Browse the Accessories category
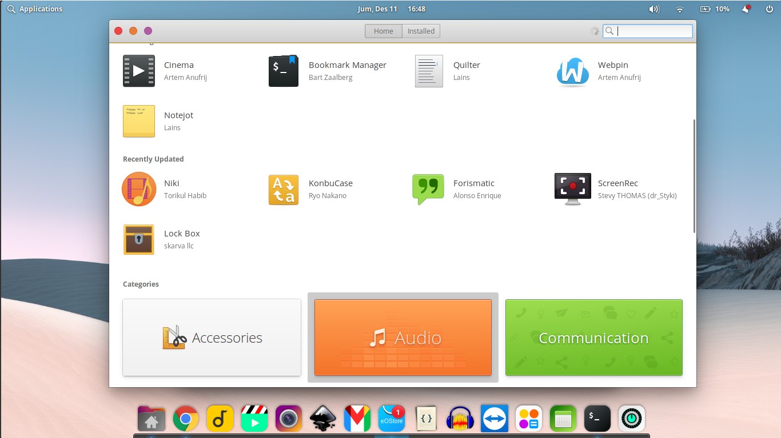Image resolution: width=781 pixels, height=438 pixels. (212, 337)
